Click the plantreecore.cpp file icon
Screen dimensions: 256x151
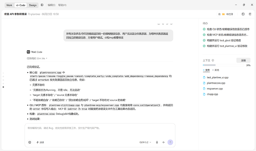click(x=204, y=83)
